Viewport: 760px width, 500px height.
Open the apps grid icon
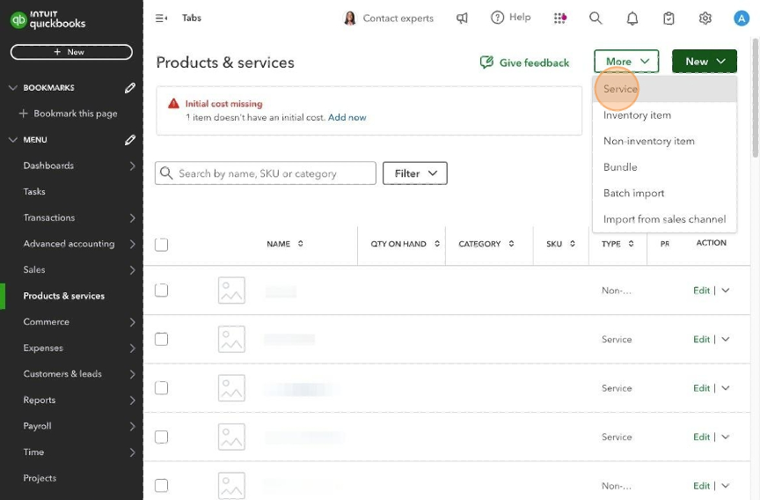coord(560,18)
